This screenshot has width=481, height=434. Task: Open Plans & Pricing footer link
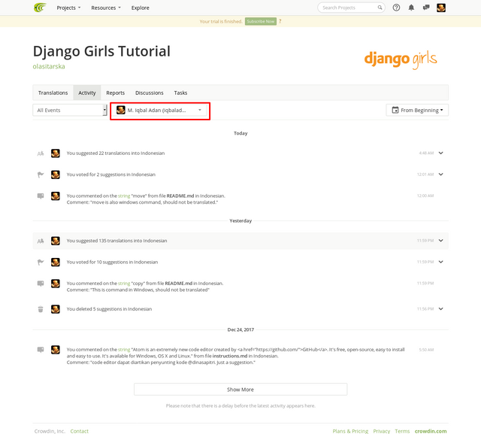350,431
